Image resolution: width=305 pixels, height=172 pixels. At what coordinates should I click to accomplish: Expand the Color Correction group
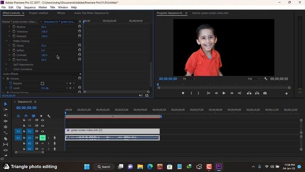click(x=6, y=69)
